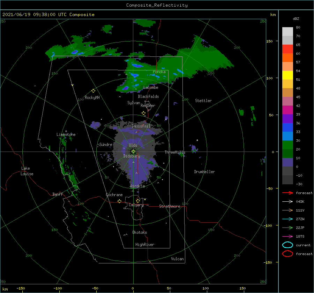Select the light gray 70-80 dBZ swatch
The height and width of the screenshot is (293, 314).
point(287,32)
